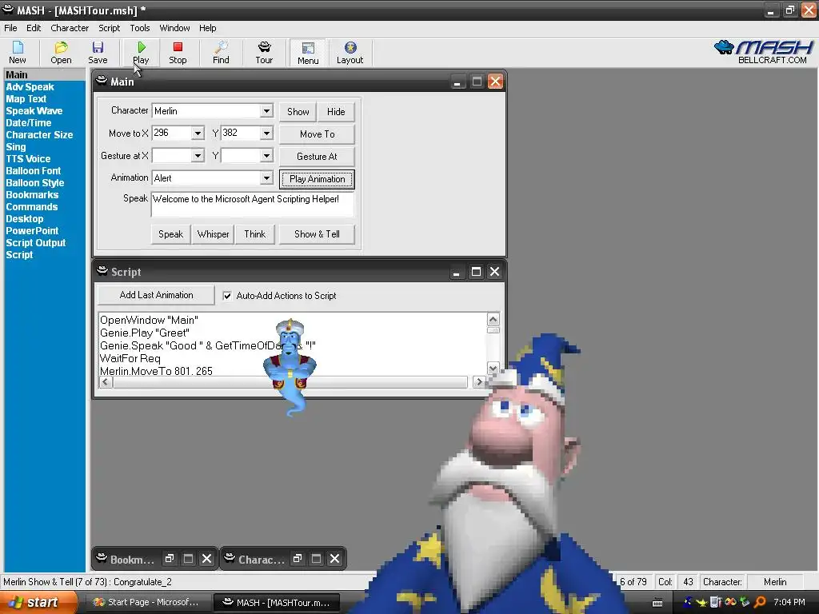Restore the minimized Character window
The height and width of the screenshot is (614, 819).
pos(298,559)
